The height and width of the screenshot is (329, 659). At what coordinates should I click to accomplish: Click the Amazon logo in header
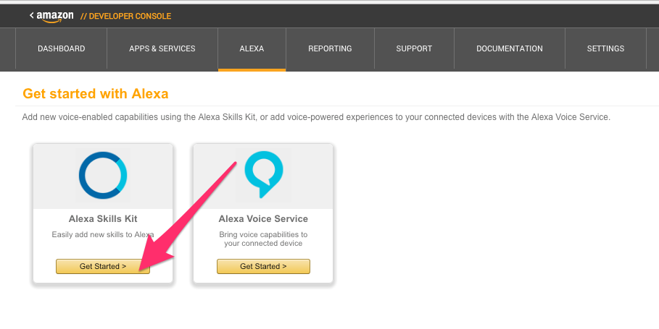55,16
